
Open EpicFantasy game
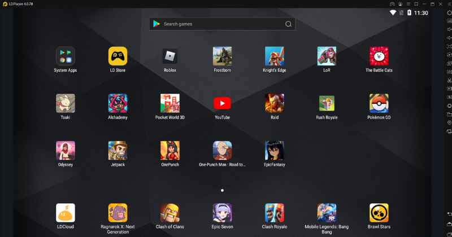pyautogui.click(x=275, y=150)
